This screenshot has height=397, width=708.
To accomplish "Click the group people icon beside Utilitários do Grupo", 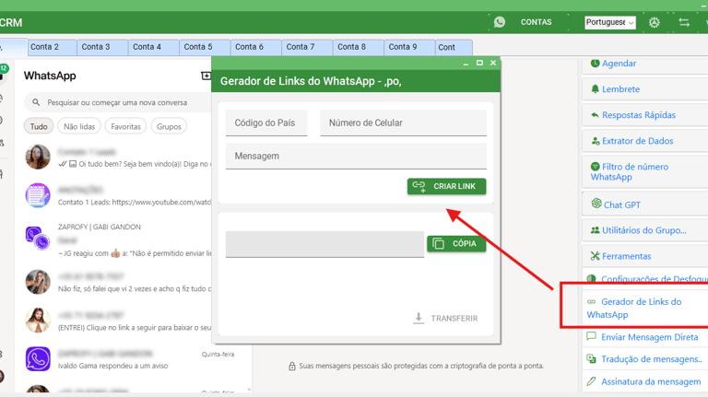I will [596, 230].
